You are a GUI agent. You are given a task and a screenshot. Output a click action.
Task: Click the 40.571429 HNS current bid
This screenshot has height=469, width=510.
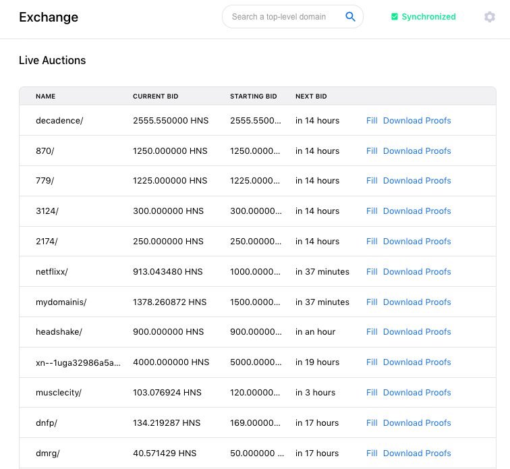(165, 453)
